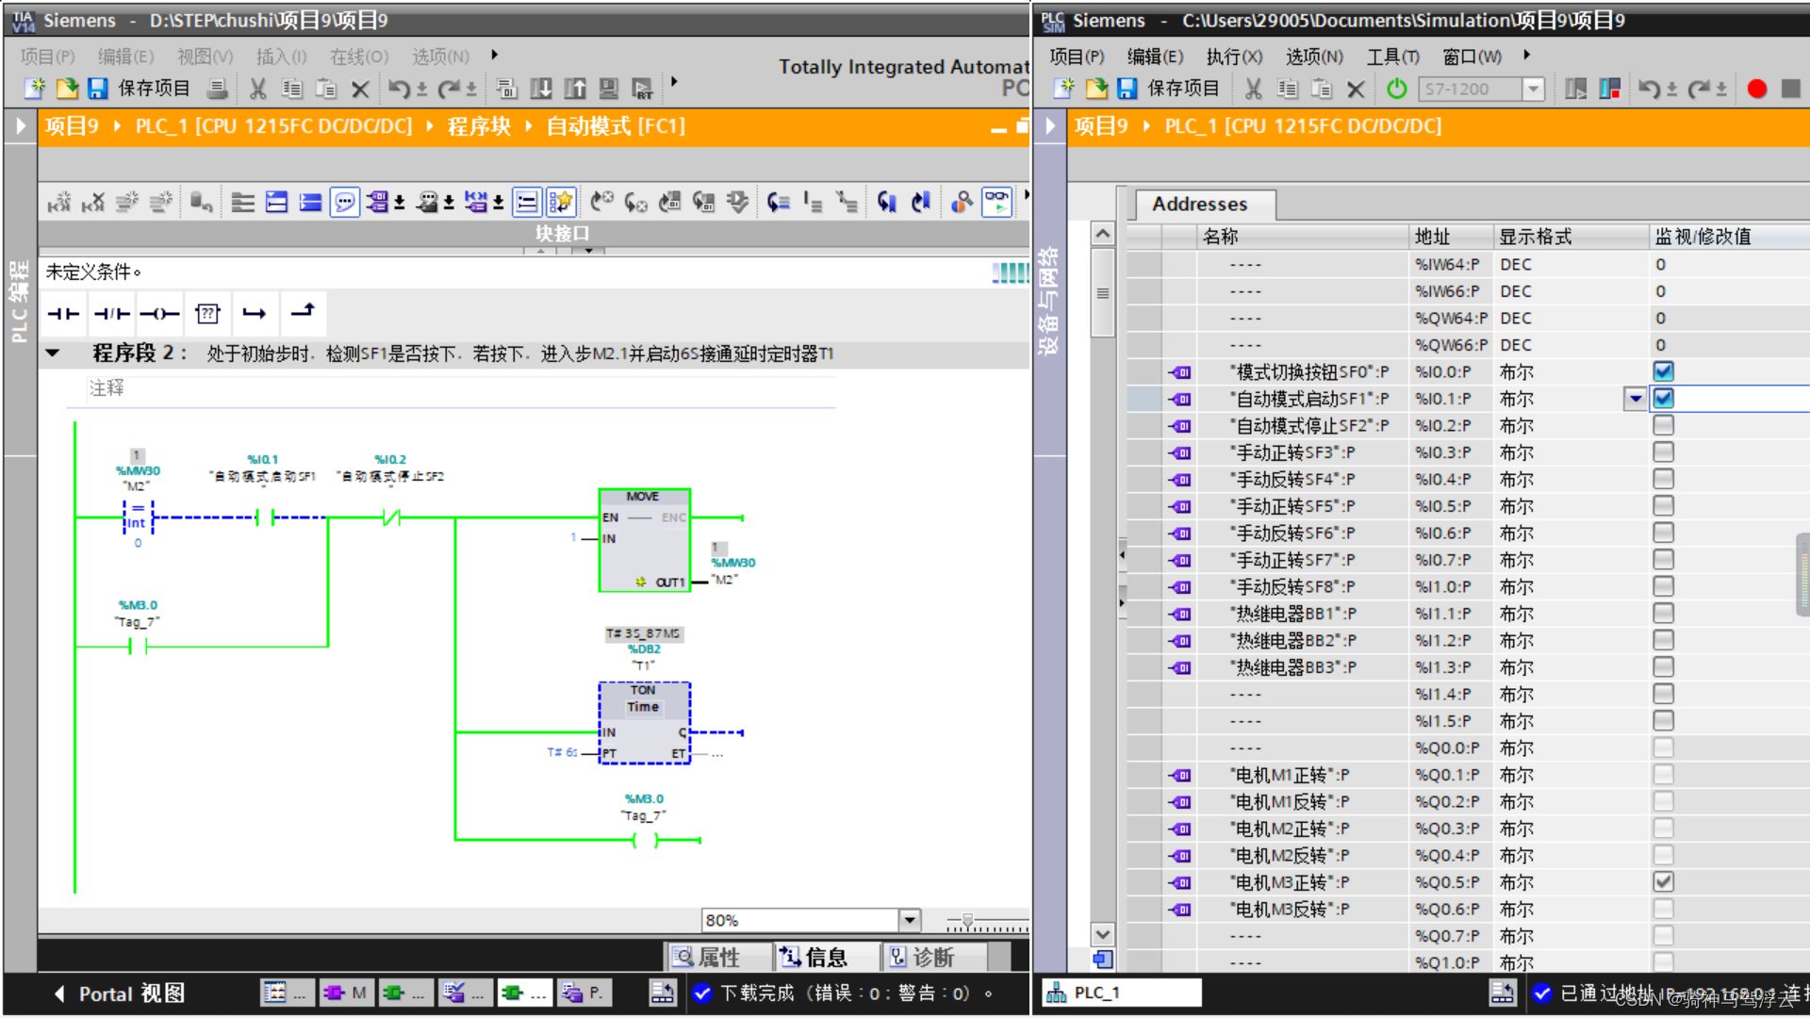Collapse the 程序段 2 network
Screen dimensions: 1810x1018
point(54,353)
